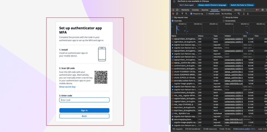Click the Back button
The image size is (267, 132).
[84, 116]
